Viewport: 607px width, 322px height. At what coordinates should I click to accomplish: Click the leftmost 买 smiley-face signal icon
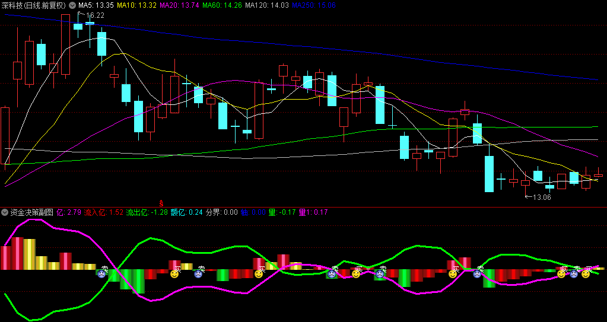174,274
